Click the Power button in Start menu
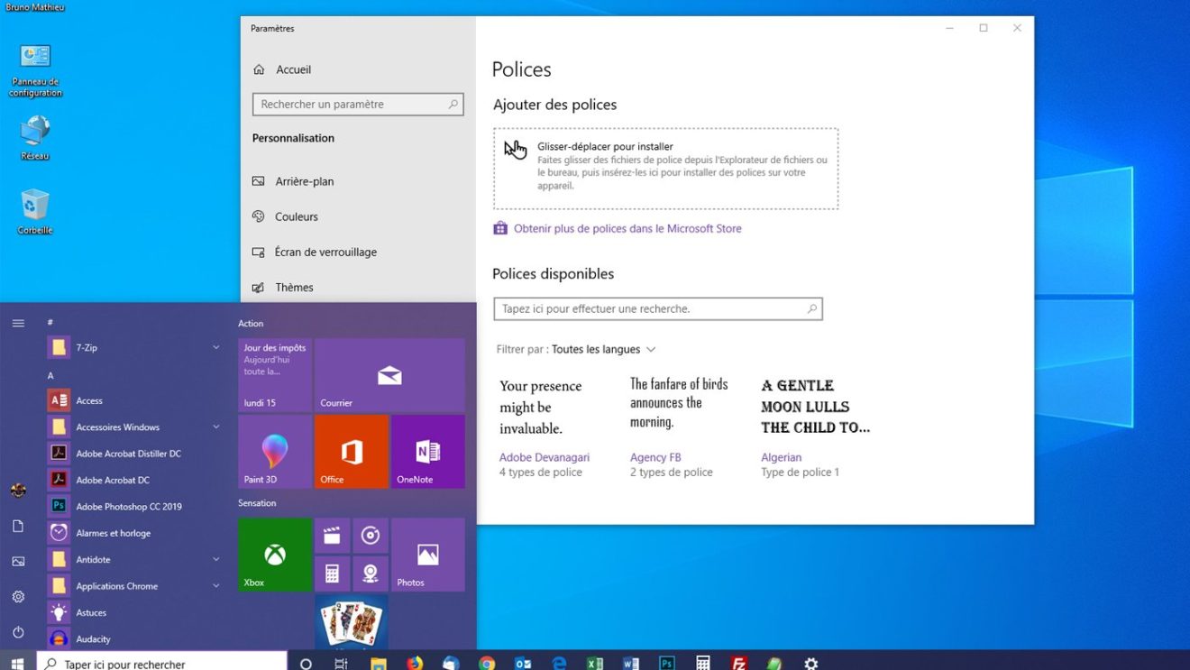This screenshot has width=1190, height=670. click(18, 632)
